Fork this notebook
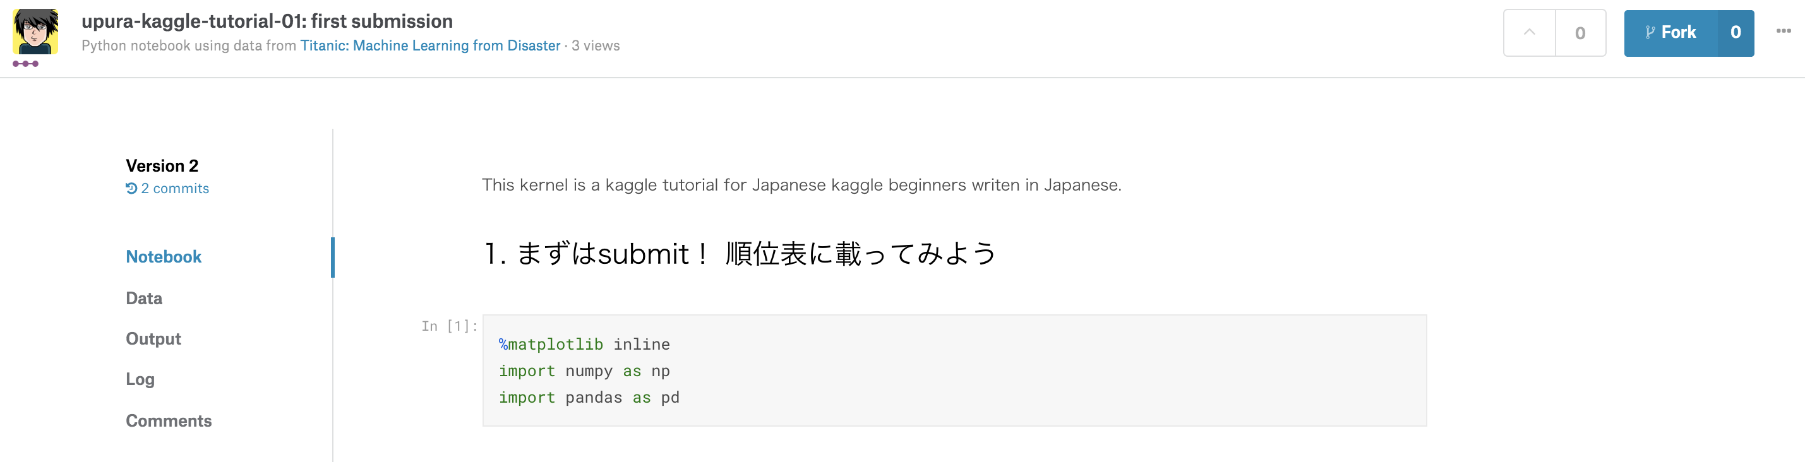Image resolution: width=1805 pixels, height=462 pixels. tap(1679, 32)
